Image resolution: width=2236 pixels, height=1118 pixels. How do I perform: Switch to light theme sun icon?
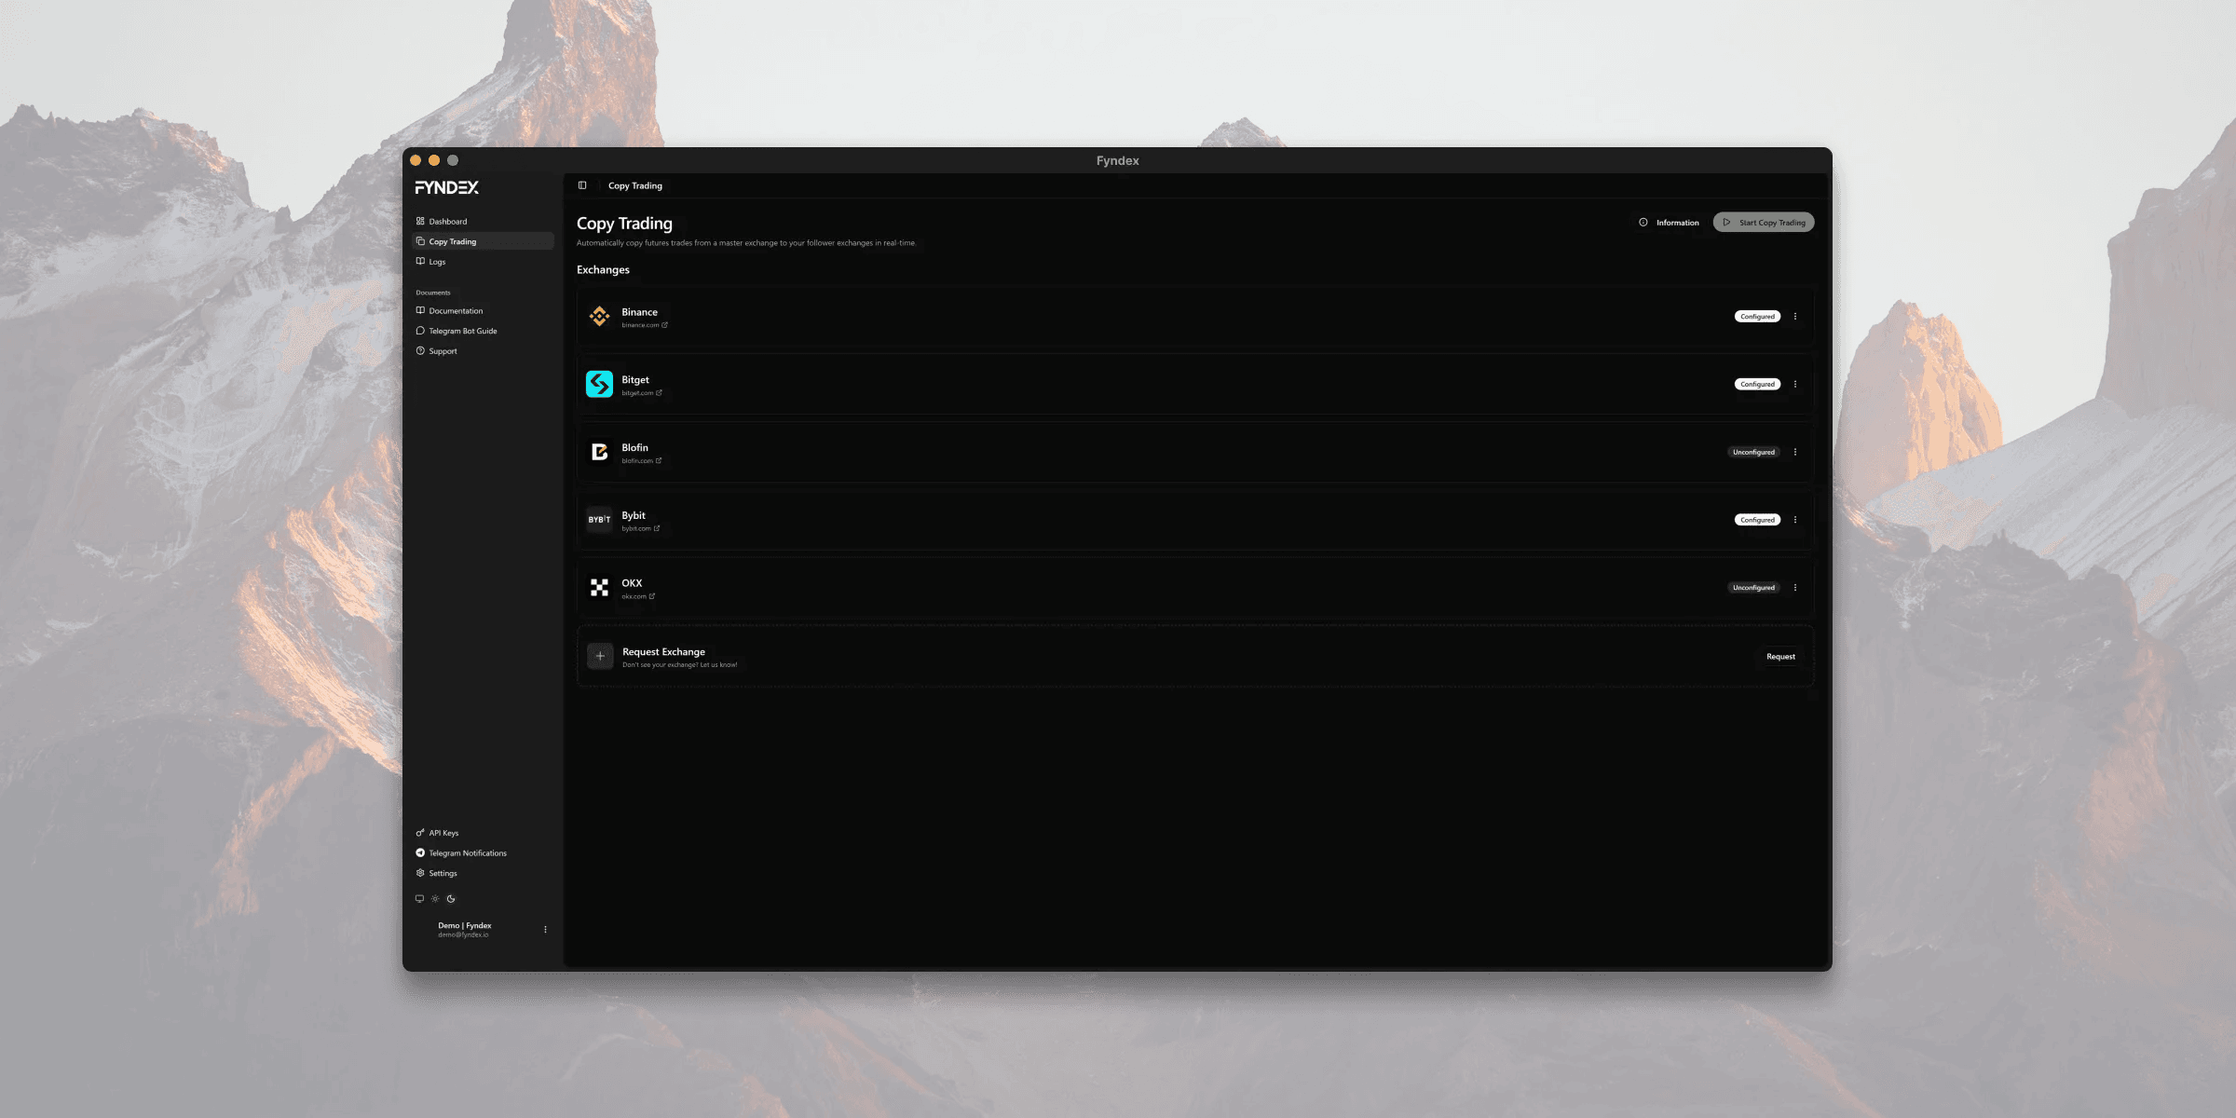pyautogui.click(x=435, y=899)
